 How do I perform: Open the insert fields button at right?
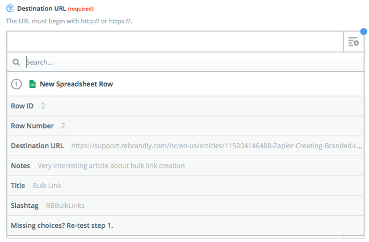[354, 41]
